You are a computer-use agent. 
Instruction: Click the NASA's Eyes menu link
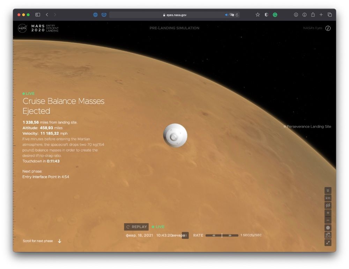[x=313, y=28]
